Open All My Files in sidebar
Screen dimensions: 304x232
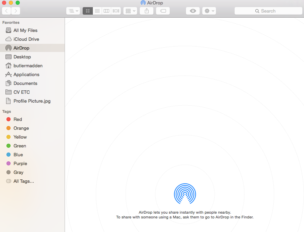(x=32, y=31)
